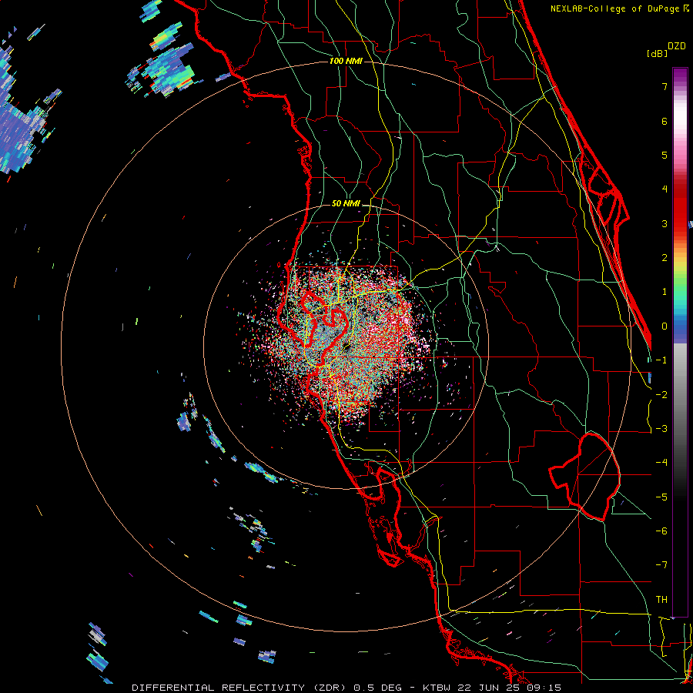Click the 22 JUN 25 date text
Image resolution: width=693 pixels, height=693 pixels.
pos(490,688)
